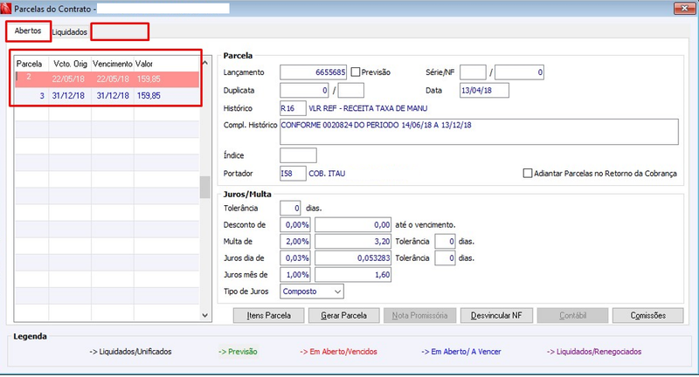Click the Juros dia de percentage field
This screenshot has width=699, height=377.
[x=295, y=258]
